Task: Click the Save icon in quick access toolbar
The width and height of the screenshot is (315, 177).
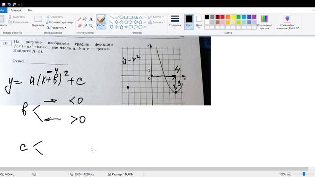Action: click(x=3, y=4)
